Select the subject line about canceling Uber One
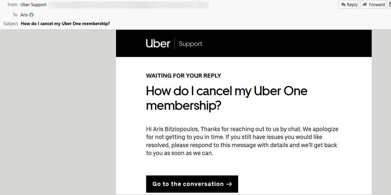The height and width of the screenshot is (195, 391). click(x=65, y=23)
